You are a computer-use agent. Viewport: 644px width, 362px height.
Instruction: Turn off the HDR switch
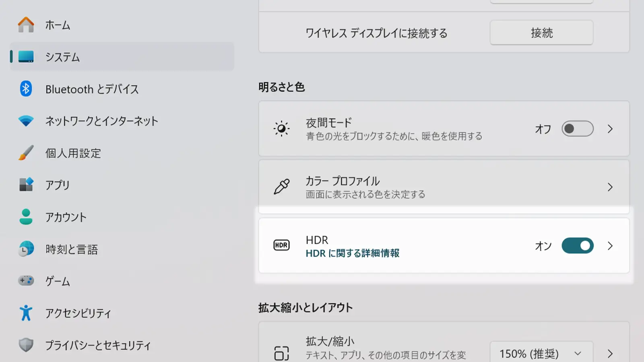pos(577,245)
